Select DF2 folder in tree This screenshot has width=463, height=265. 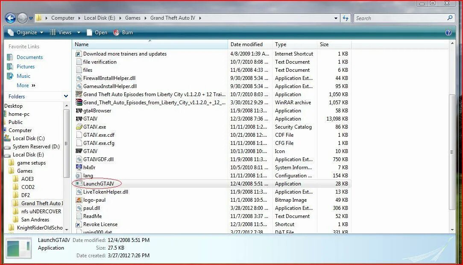click(25, 195)
